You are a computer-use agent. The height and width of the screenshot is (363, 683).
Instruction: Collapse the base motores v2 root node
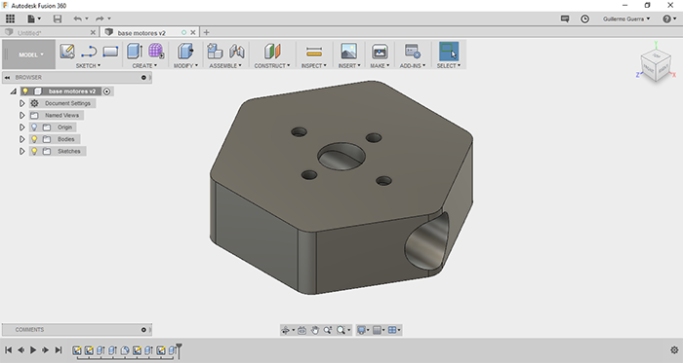coord(14,91)
